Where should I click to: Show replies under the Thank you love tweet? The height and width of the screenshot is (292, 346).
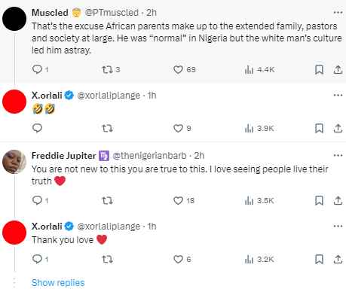[x=58, y=283]
